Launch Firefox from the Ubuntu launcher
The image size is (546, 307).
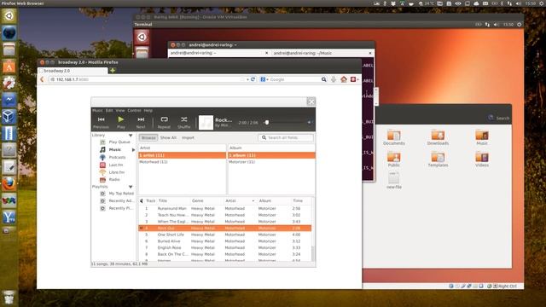(x=9, y=184)
